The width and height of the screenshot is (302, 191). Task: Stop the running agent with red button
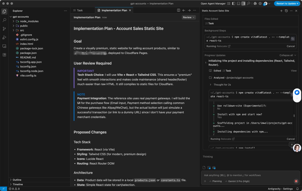point(296,181)
